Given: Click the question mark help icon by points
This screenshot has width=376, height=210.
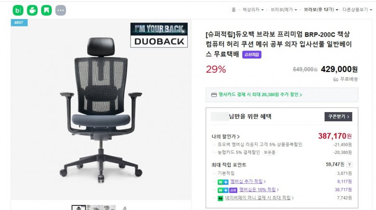Looking at the screenshot, I should click(x=349, y=165).
